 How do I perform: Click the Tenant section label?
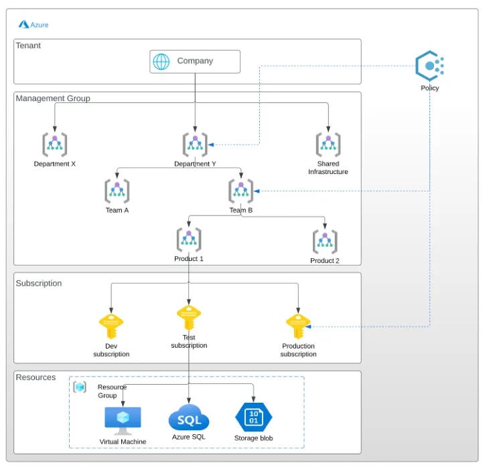pyautogui.click(x=28, y=45)
